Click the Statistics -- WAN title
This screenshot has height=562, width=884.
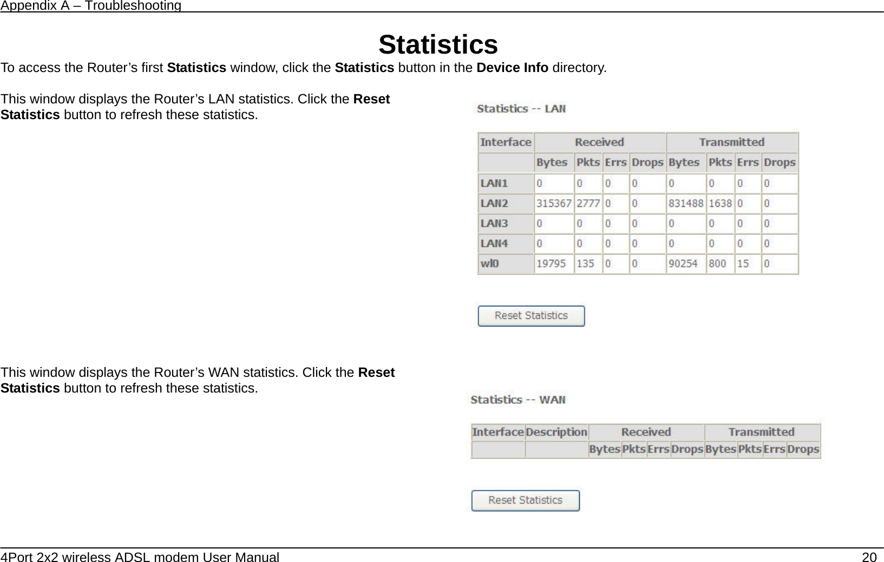pyautogui.click(x=518, y=400)
